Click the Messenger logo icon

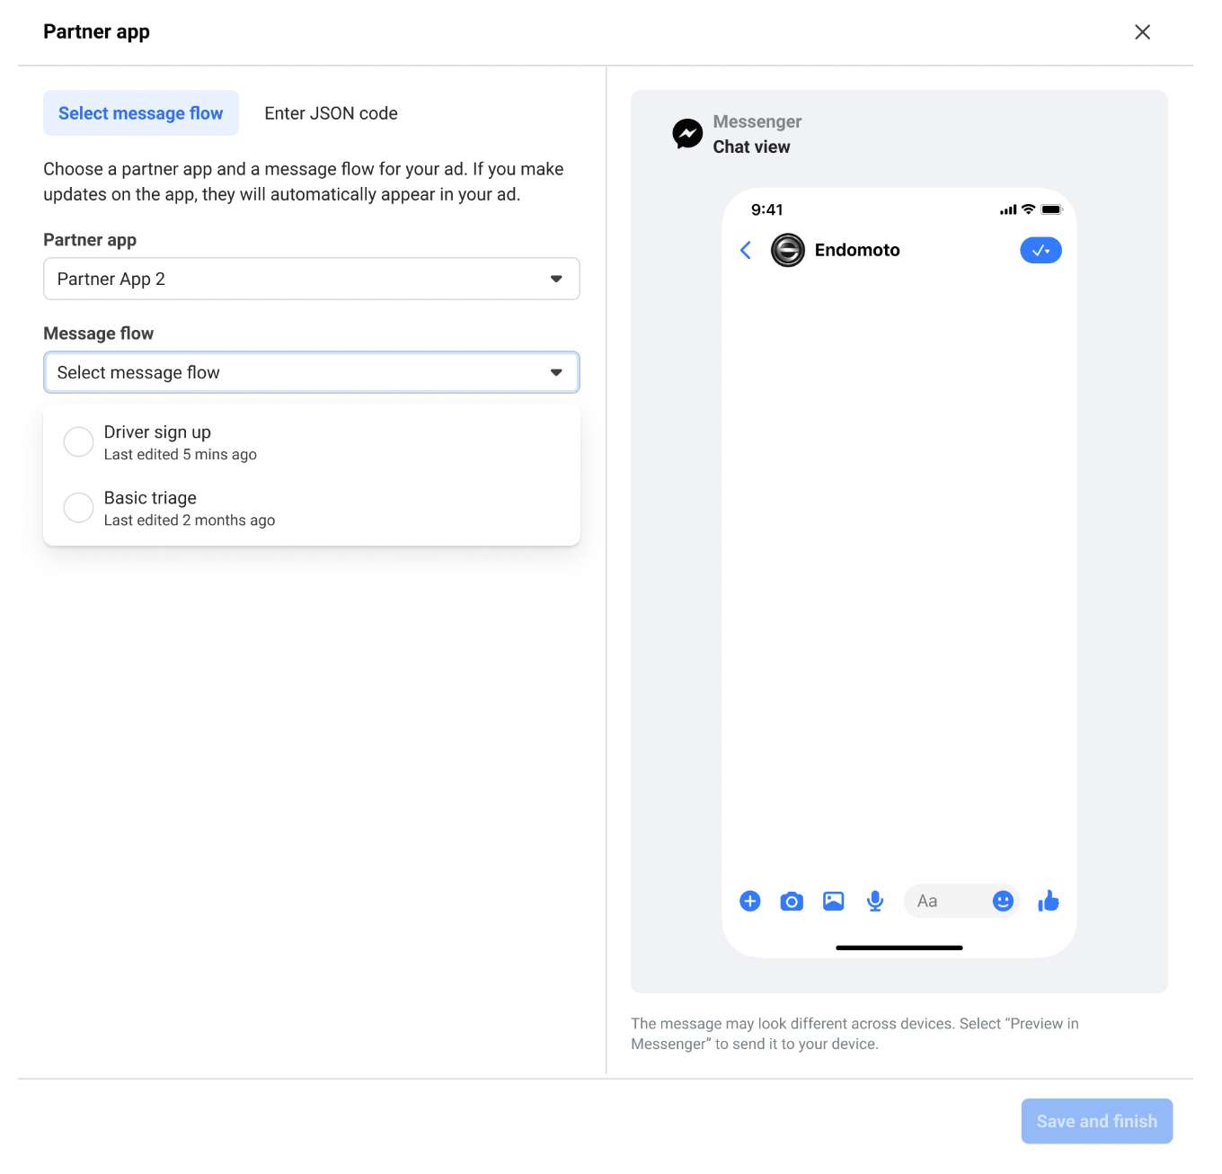(688, 134)
